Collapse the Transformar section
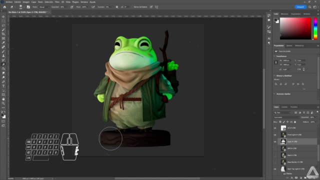This screenshot has height=180, width=320. 274,56
